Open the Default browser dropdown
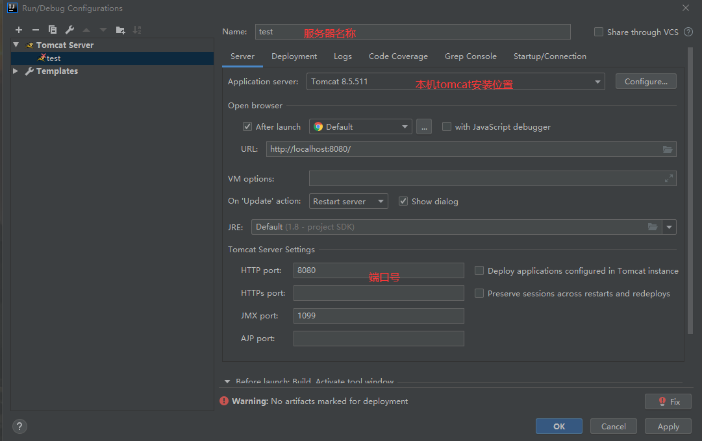 360,126
